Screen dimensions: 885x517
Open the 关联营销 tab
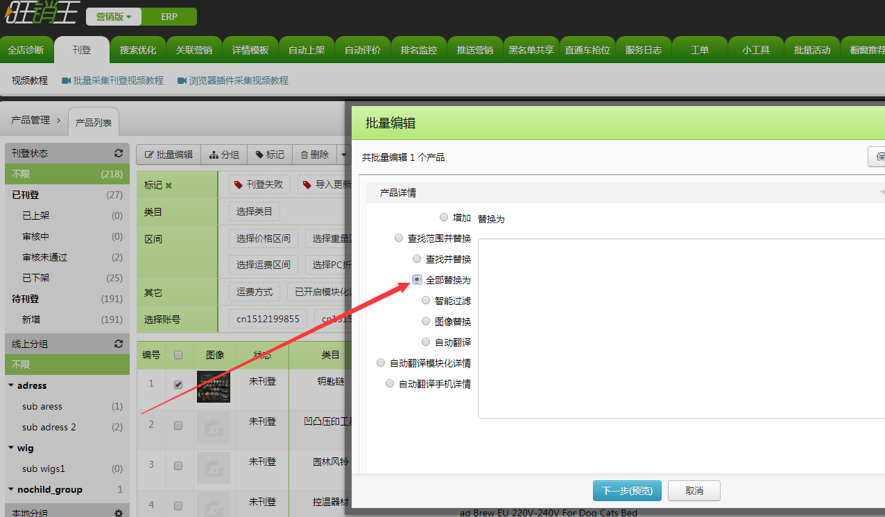(x=194, y=50)
